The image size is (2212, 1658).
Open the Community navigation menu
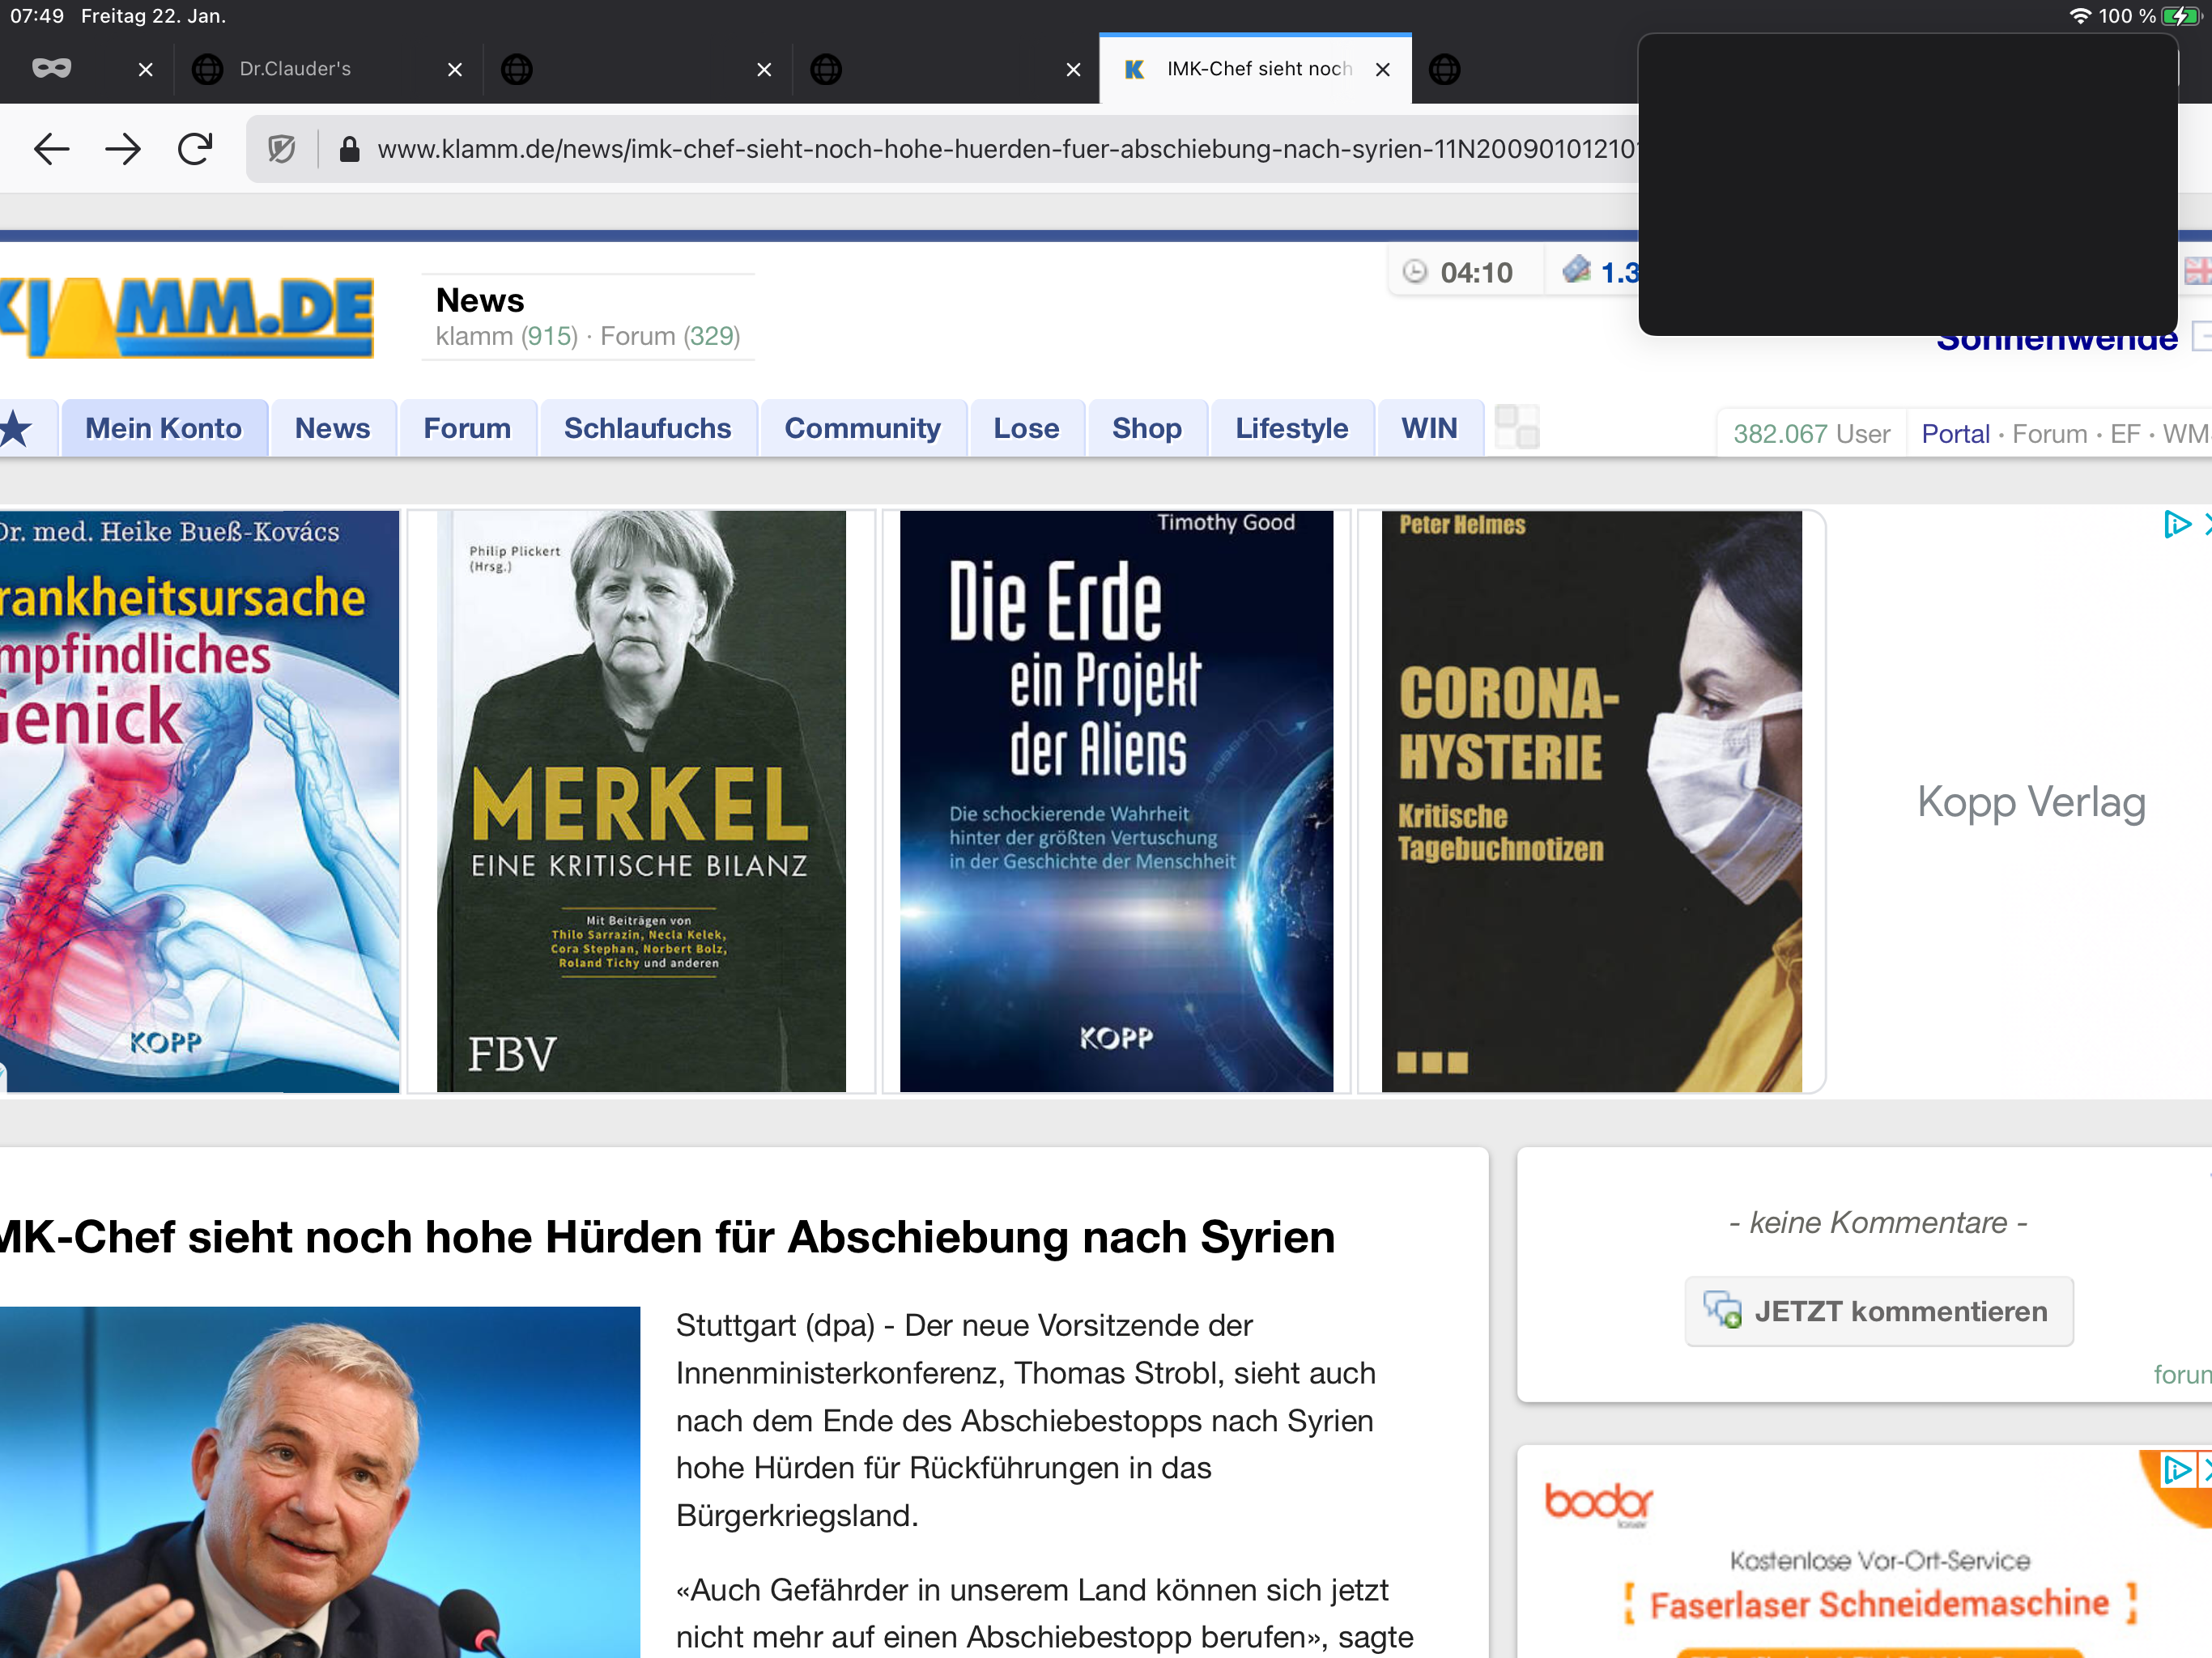862,429
